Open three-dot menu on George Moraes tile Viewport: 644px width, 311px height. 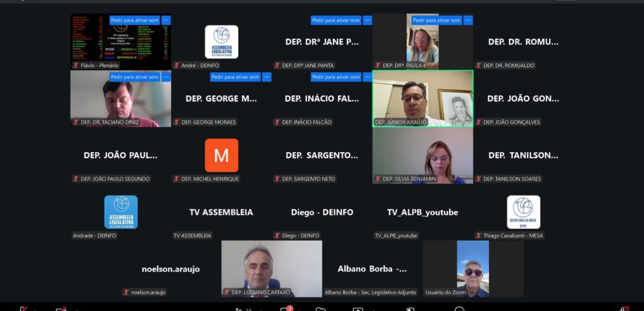click(266, 77)
